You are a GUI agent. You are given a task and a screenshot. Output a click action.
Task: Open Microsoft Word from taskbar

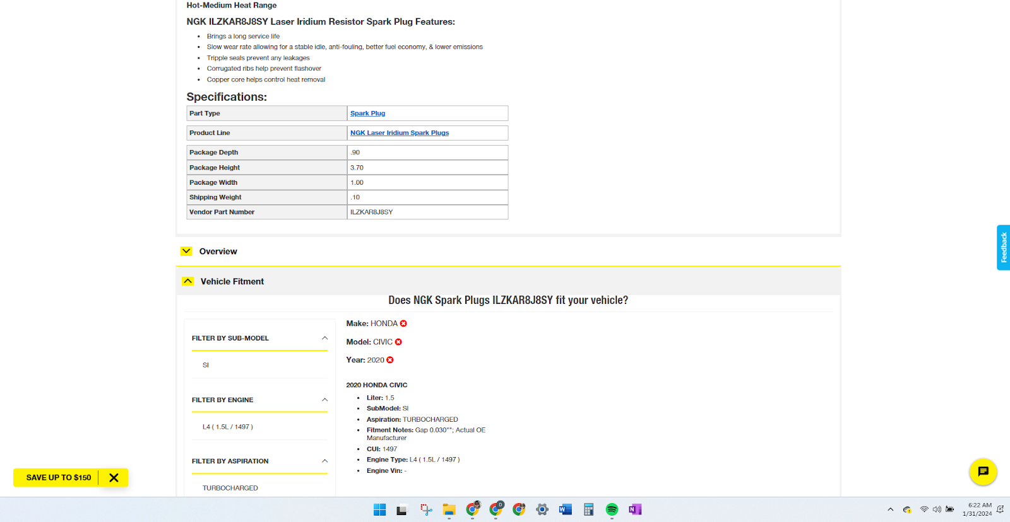tap(565, 509)
